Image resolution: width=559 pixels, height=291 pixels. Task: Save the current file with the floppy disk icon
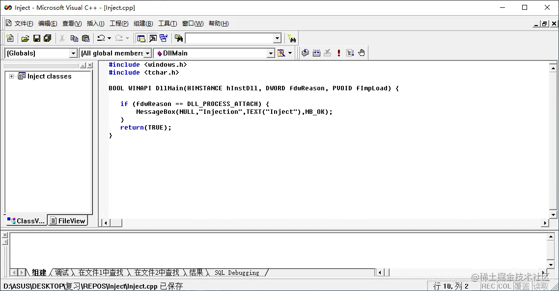37,38
